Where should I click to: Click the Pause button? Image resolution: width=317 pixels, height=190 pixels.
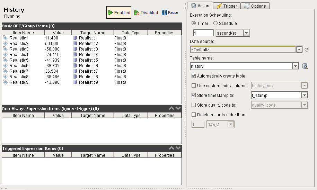[170, 12]
